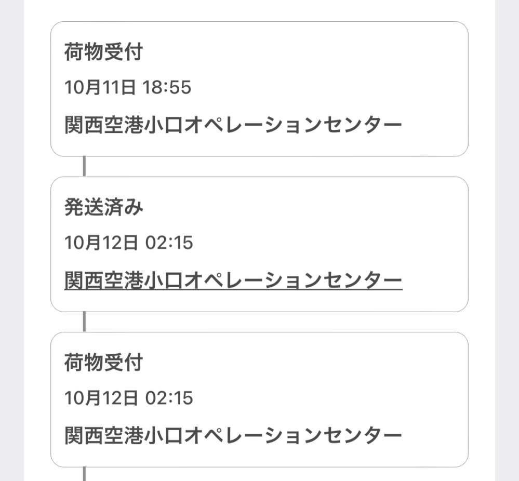The height and width of the screenshot is (481, 519).
Task: Click the white area above the first 荷物受付 card
Action: 260,10
